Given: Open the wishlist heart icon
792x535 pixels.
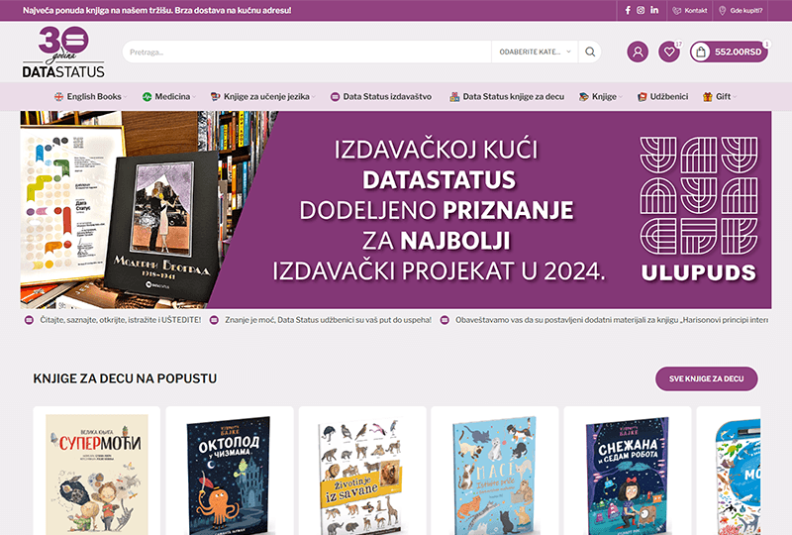Looking at the screenshot, I should point(669,52).
